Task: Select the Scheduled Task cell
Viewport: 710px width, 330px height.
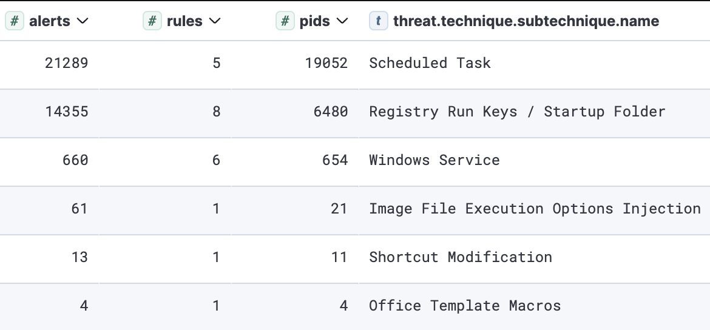Action: [430, 63]
